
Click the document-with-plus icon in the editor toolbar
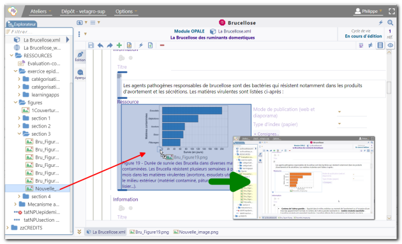coord(150,45)
